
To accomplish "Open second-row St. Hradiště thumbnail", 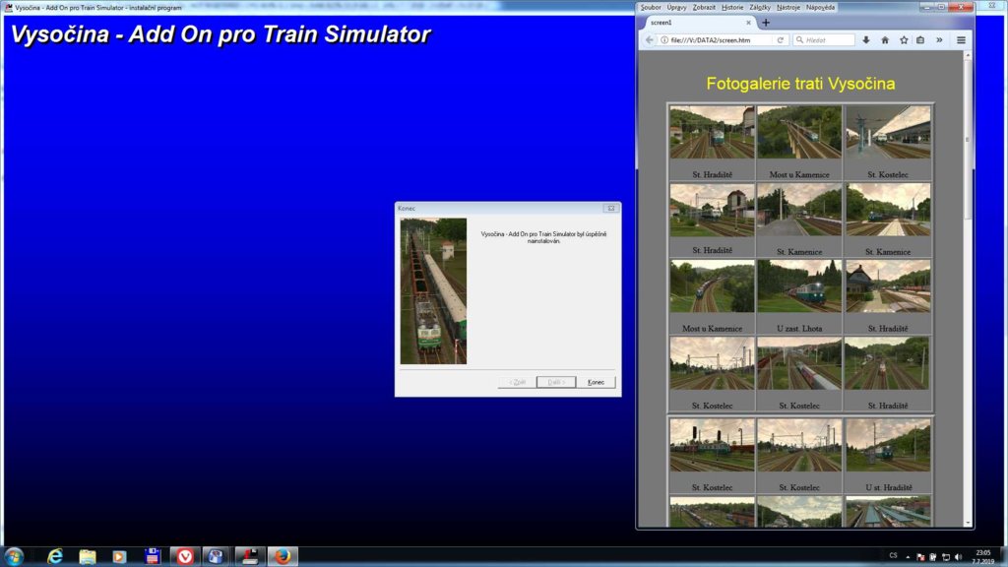I will click(712, 210).
